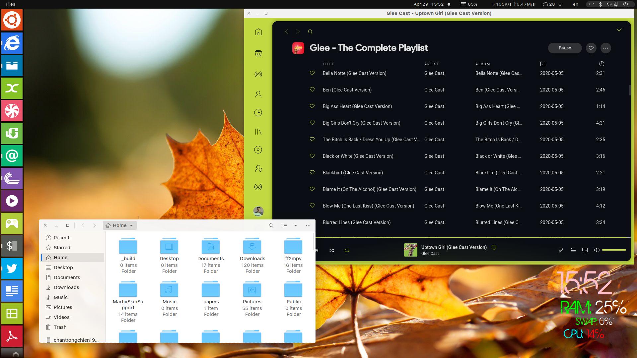
Task: Unlike the now-playing Uptown Girl track
Action: pos(494,248)
